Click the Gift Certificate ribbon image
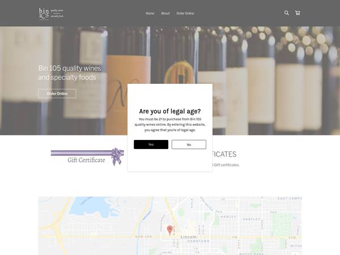This screenshot has height=255, width=340. (x=87, y=156)
